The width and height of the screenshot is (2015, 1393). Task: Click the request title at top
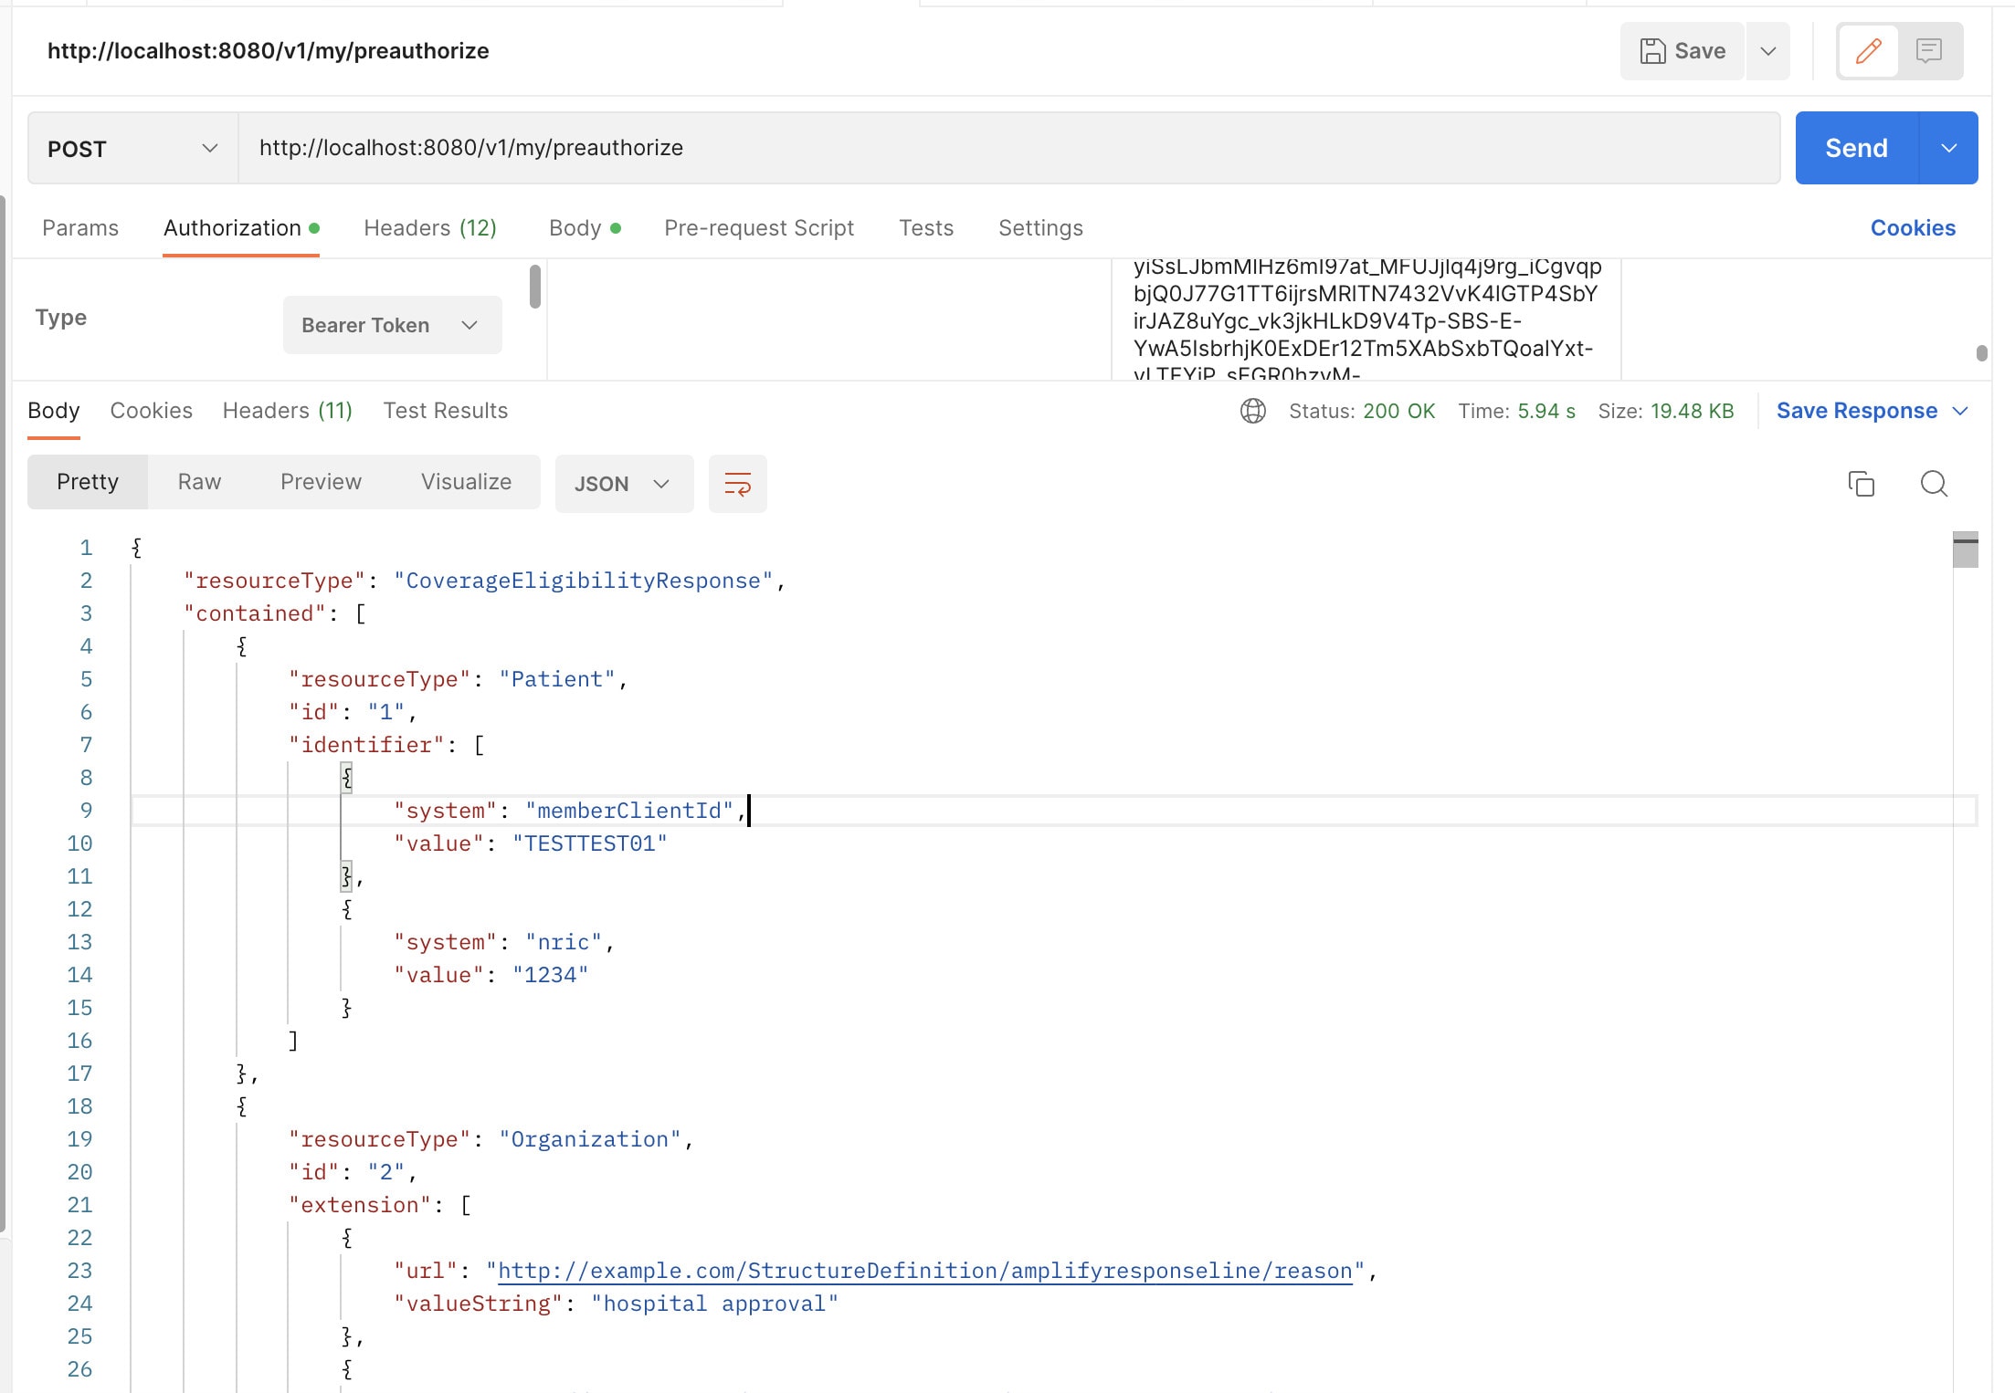pos(269,51)
